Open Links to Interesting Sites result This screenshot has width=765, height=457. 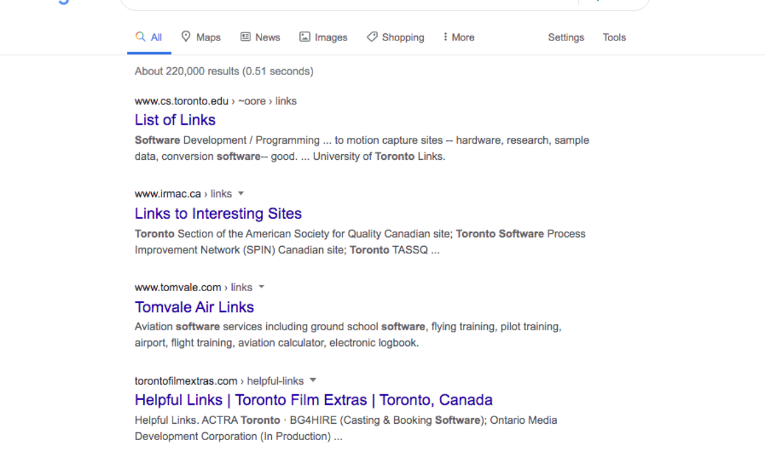(218, 213)
